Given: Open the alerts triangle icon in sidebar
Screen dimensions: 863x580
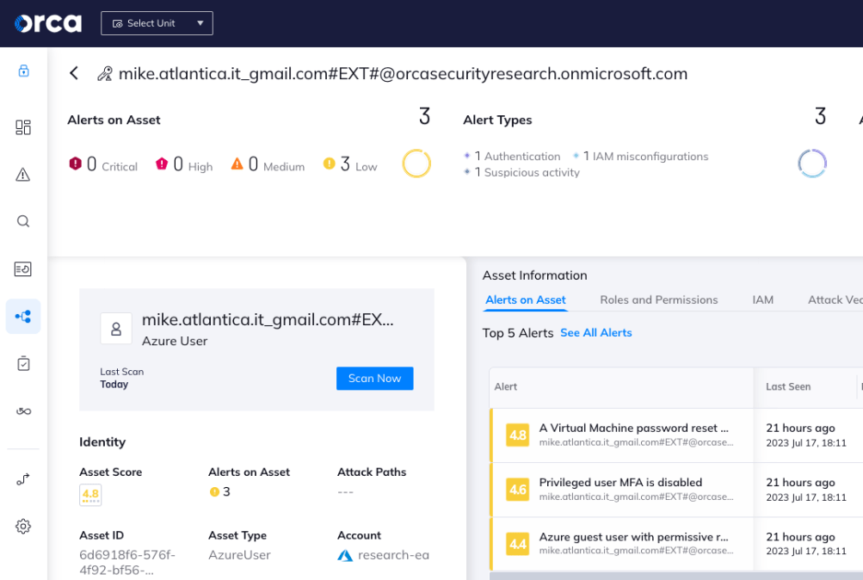Looking at the screenshot, I should (x=23, y=175).
